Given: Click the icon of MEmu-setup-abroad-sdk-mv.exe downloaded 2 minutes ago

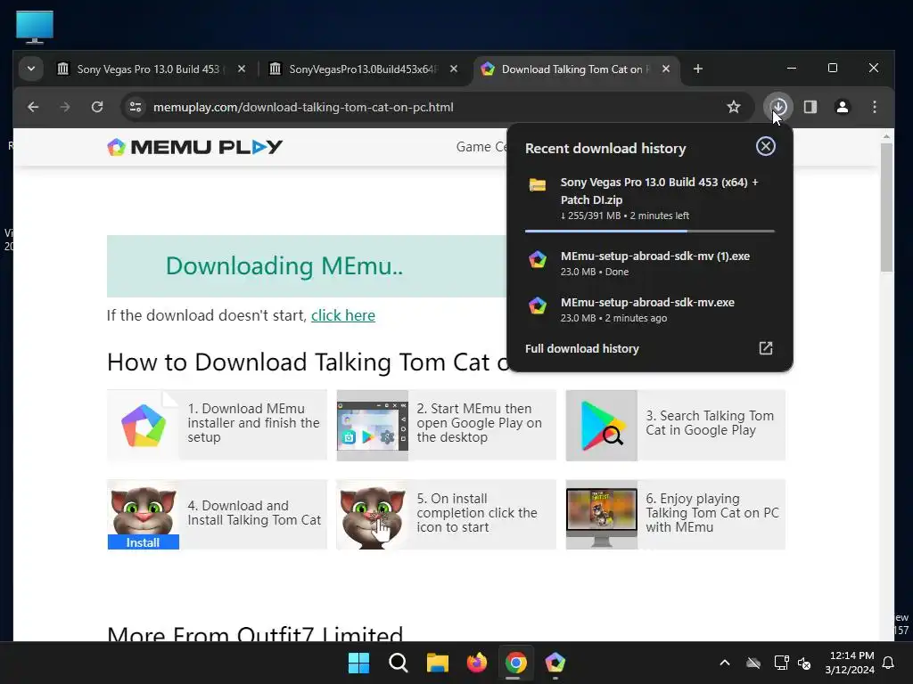Looking at the screenshot, I should 538,305.
